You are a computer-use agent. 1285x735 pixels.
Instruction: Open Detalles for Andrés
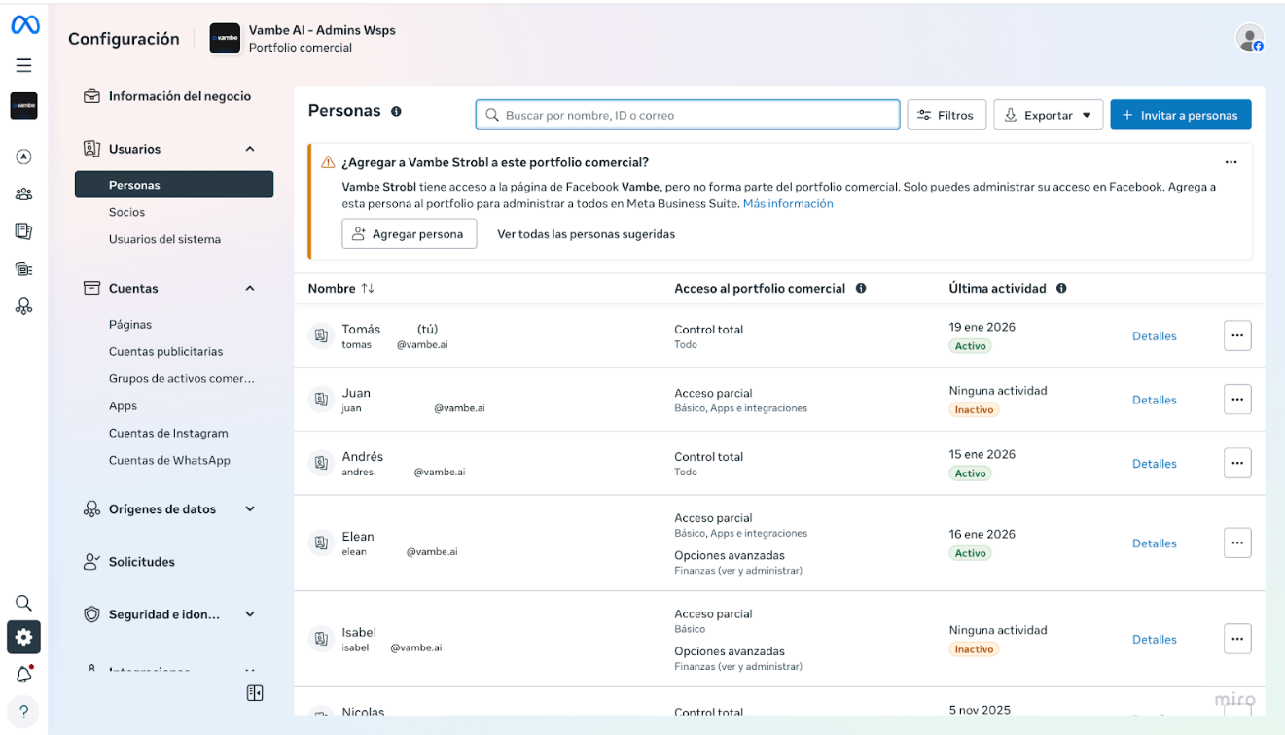click(1154, 464)
